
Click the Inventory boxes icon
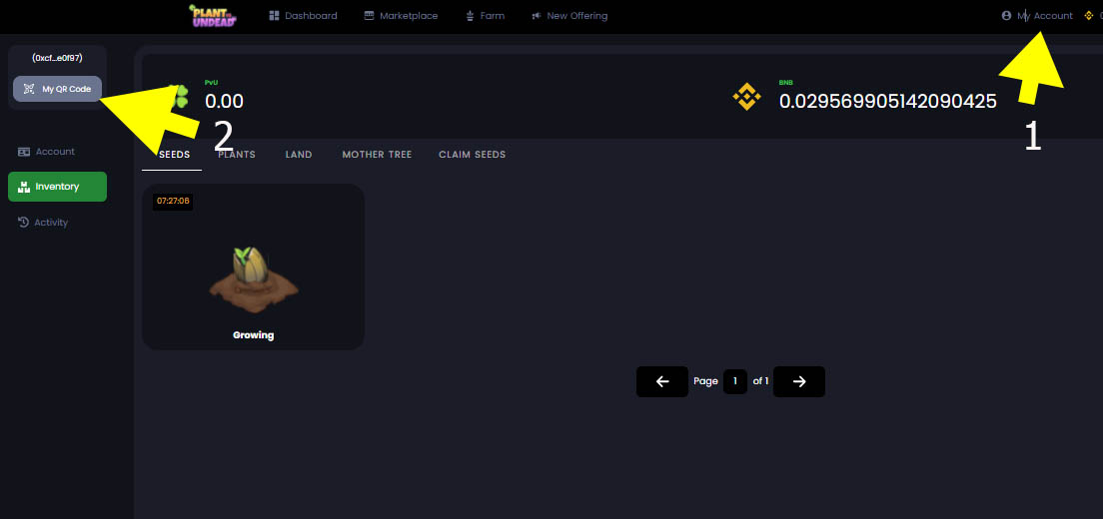pyautogui.click(x=24, y=187)
